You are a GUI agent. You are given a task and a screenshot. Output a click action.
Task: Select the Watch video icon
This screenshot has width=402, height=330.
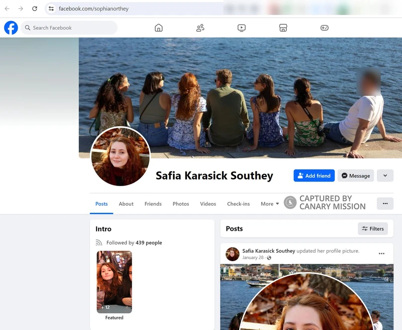click(x=242, y=28)
